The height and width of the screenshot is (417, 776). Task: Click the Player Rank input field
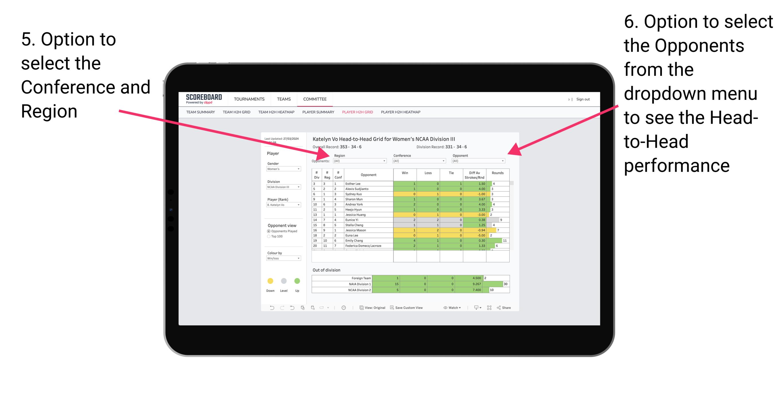click(x=282, y=205)
